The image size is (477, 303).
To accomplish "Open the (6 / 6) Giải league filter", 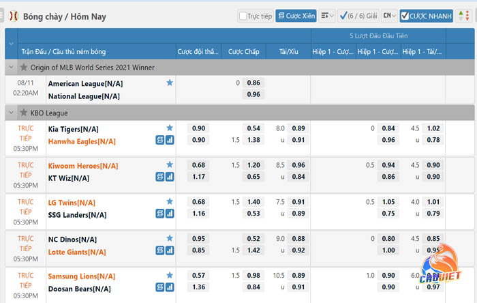I will pyautogui.click(x=358, y=16).
